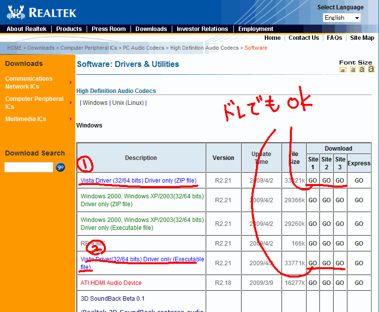Open the Downloads menu in the navigation bar
The image size is (379, 312).
coord(151,29)
